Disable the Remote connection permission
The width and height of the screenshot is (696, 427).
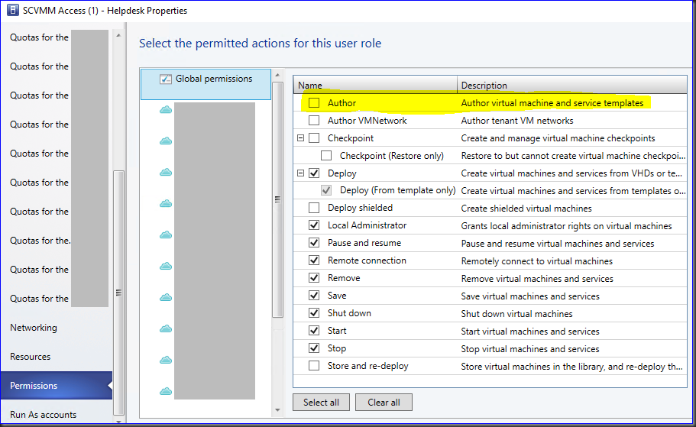coord(314,260)
